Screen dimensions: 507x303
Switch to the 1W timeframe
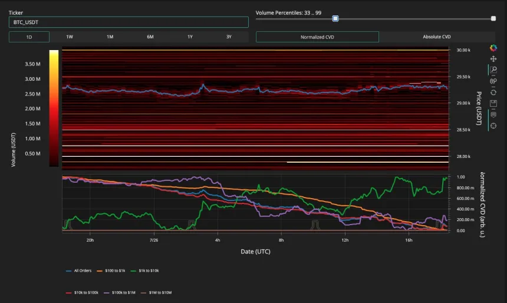tap(70, 37)
